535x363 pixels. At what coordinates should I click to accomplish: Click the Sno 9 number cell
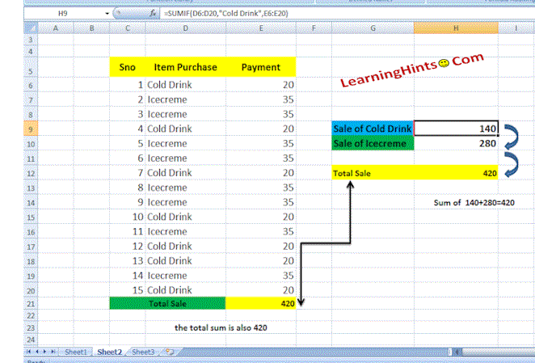click(x=128, y=202)
